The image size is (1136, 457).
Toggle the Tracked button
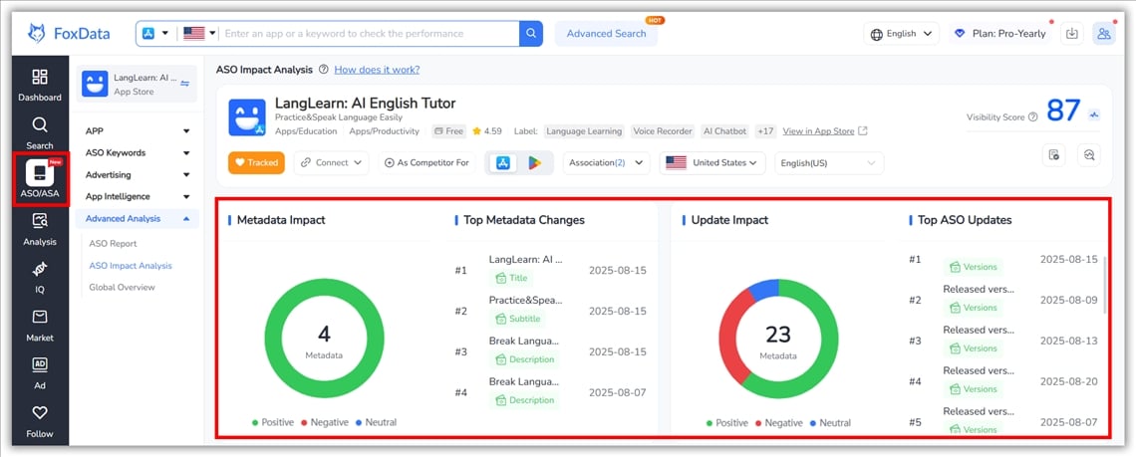256,163
